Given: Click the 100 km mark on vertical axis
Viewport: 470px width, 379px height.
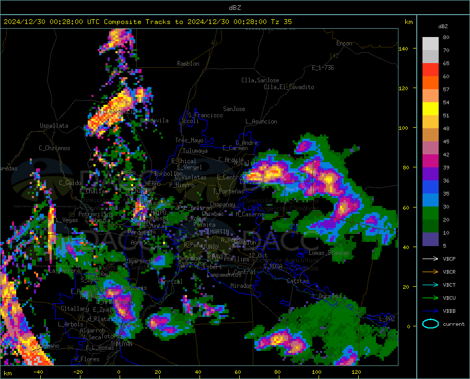Looking at the screenshot, I should point(403,128).
